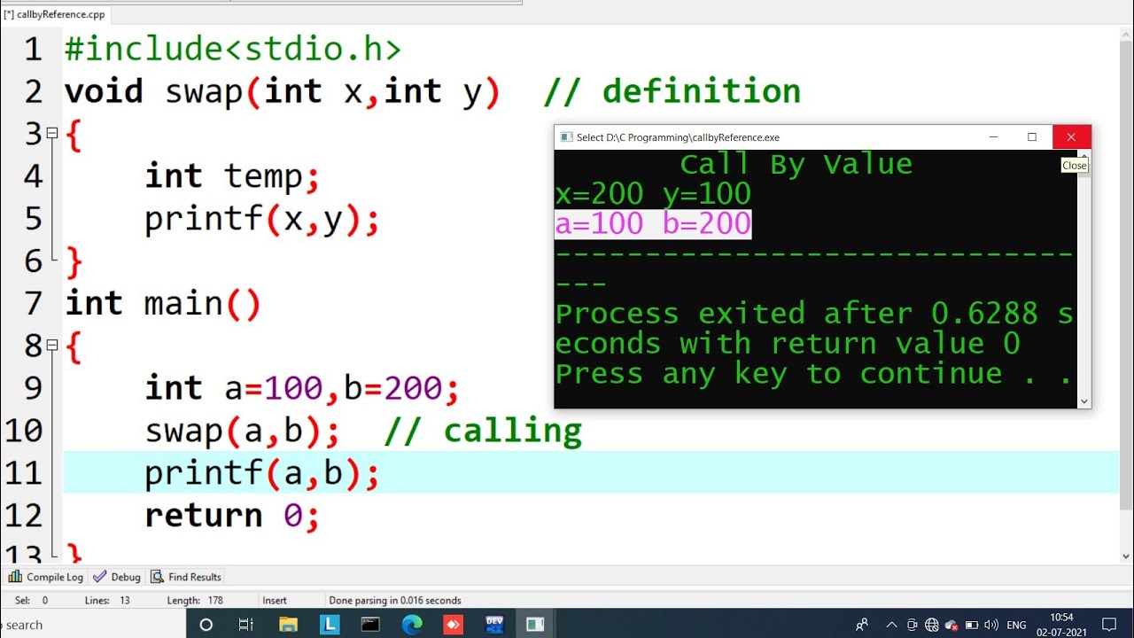
Task: Collapse the swap function fold marker
Action: pyautogui.click(x=52, y=133)
